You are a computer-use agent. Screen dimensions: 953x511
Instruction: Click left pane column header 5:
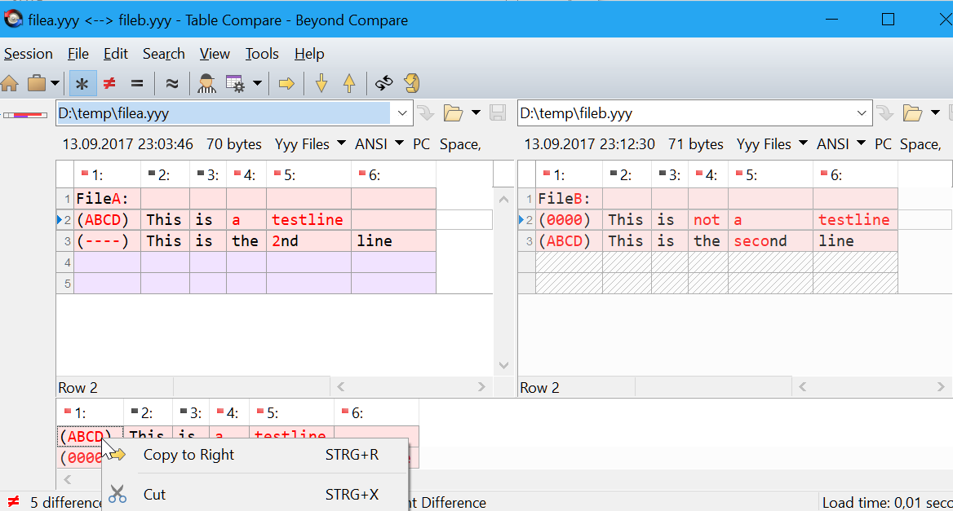tap(308, 174)
